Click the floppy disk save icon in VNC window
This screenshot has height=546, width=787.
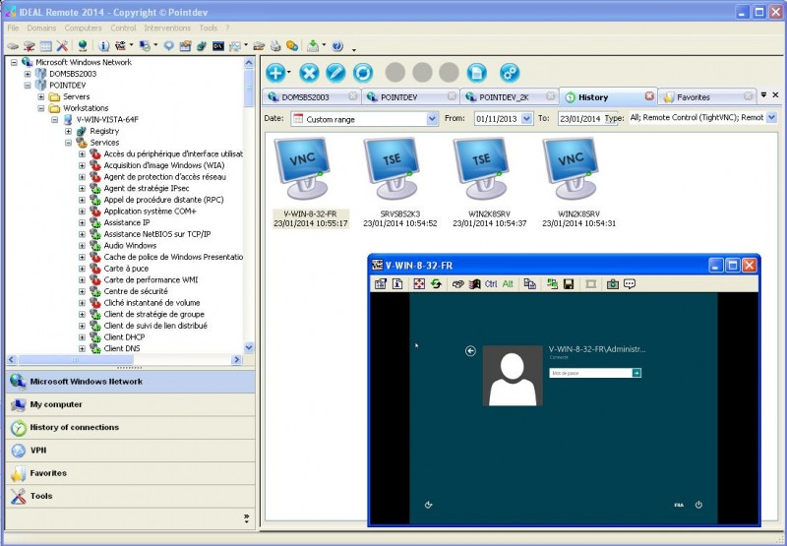coord(569,284)
